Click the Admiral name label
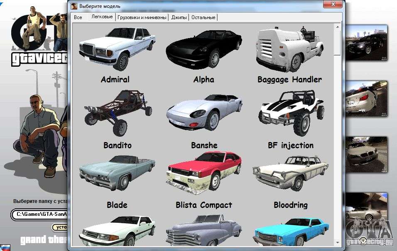Image resolution: width=397 pixels, height=251 pixels. 115,80
